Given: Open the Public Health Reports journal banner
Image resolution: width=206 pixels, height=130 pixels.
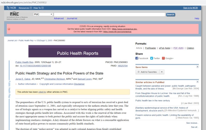Looking at the screenshot, I should (70, 53).
